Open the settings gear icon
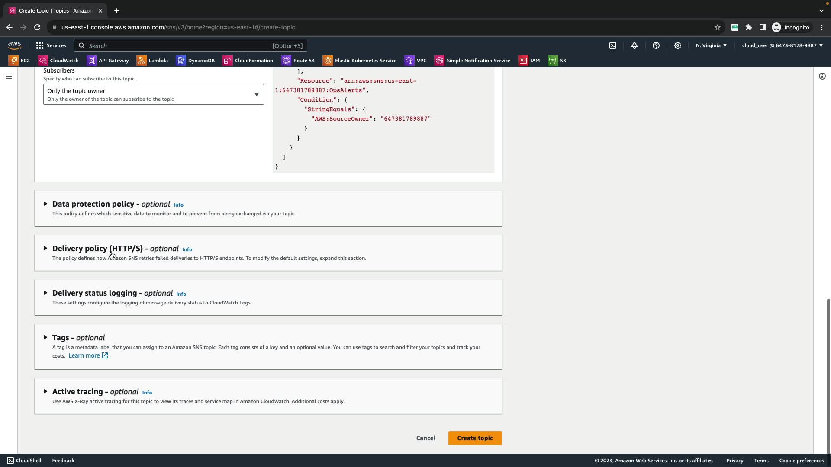The height and width of the screenshot is (467, 831). pyautogui.click(x=678, y=45)
